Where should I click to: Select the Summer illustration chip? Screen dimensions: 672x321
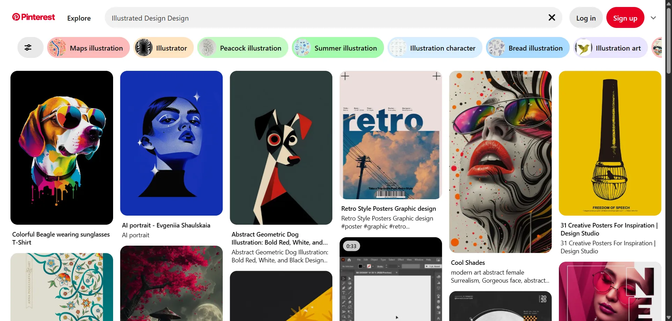pyautogui.click(x=338, y=48)
